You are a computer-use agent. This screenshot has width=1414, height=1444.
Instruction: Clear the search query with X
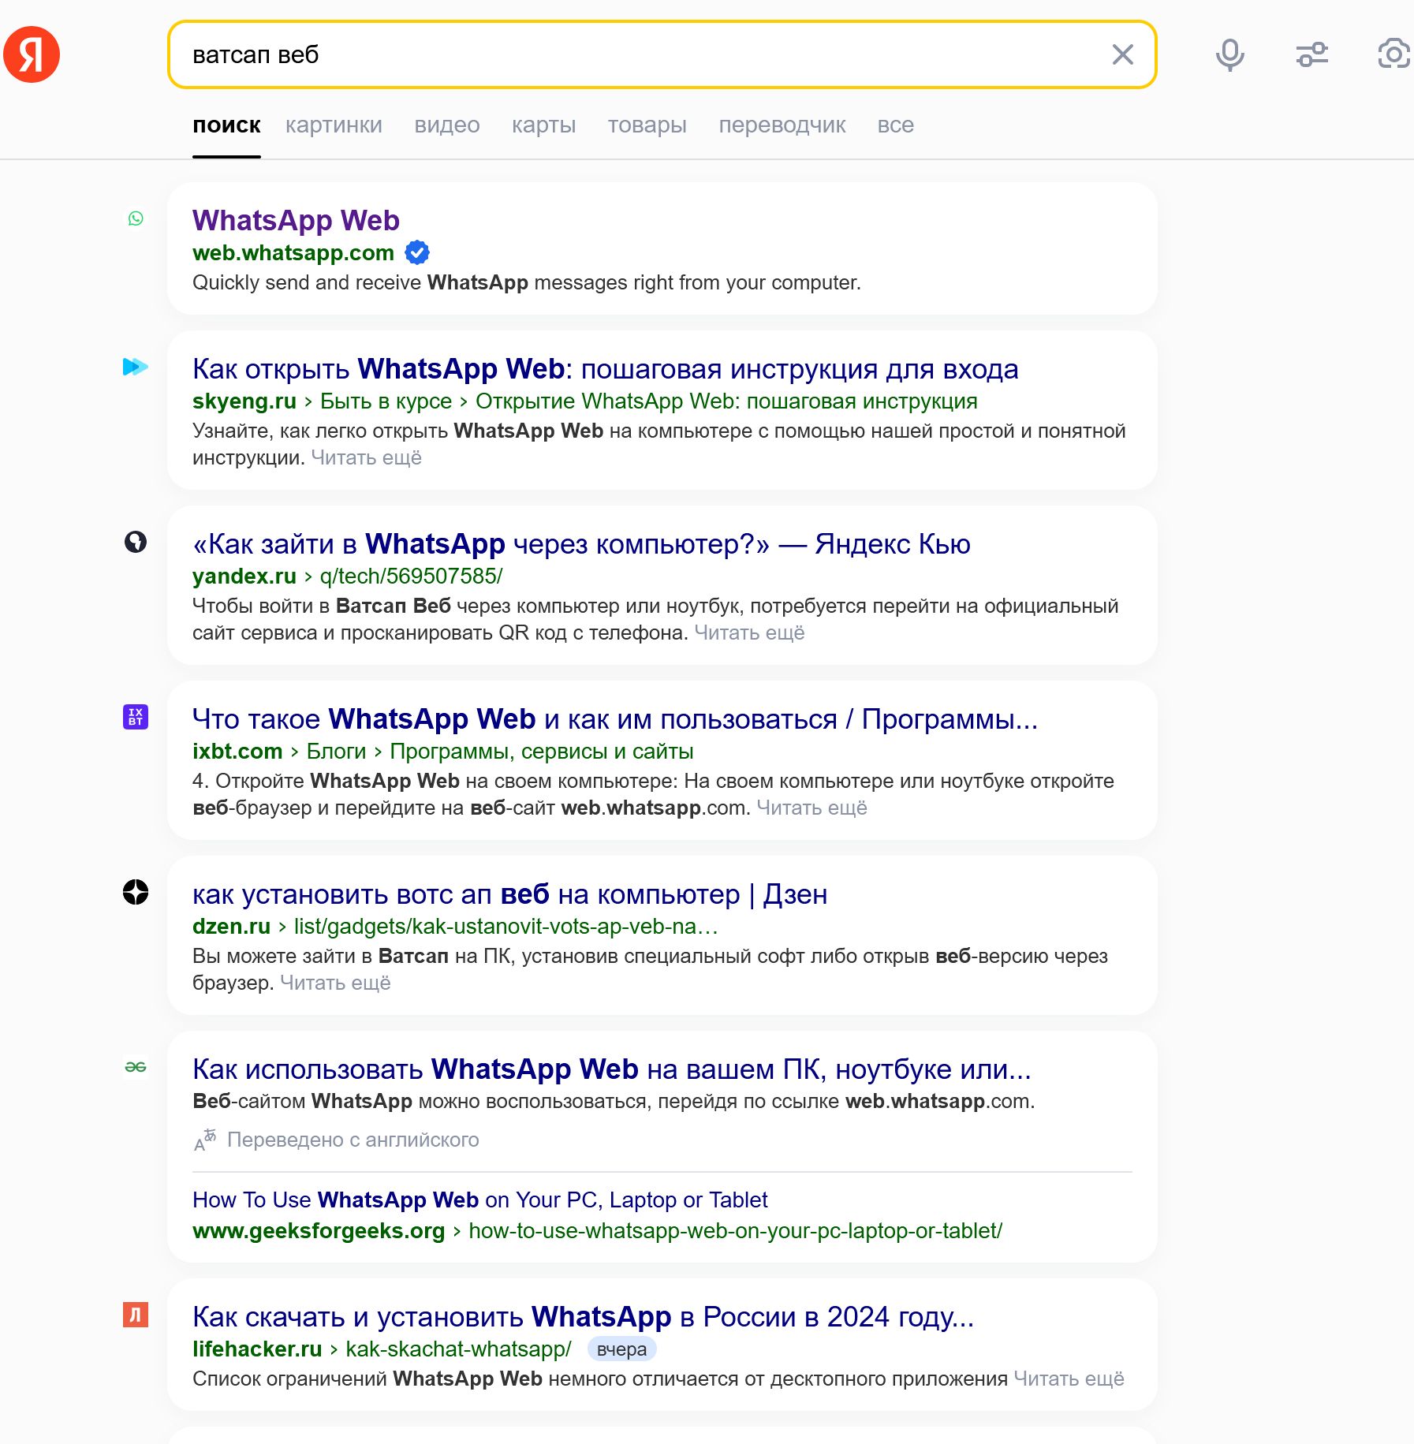pyautogui.click(x=1122, y=54)
